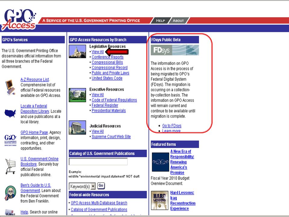289x217 pixels.
Task: Click the E-Mail envelope icon beside Help
Action: pos(10,212)
